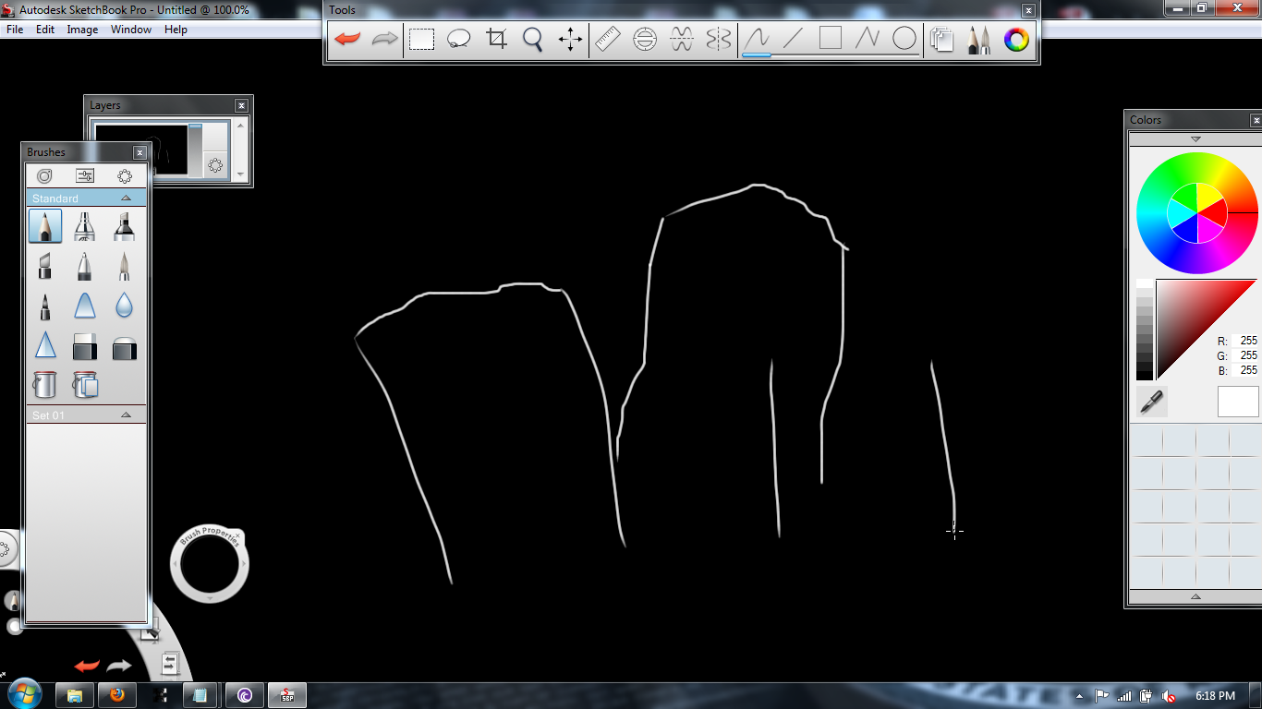Open the layers editor from toolbar
Screen dimensions: 1262x709
click(941, 40)
